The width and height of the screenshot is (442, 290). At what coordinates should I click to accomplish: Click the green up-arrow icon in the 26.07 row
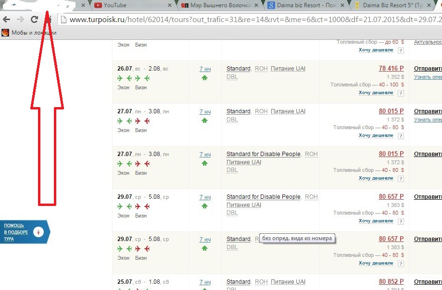point(205,78)
